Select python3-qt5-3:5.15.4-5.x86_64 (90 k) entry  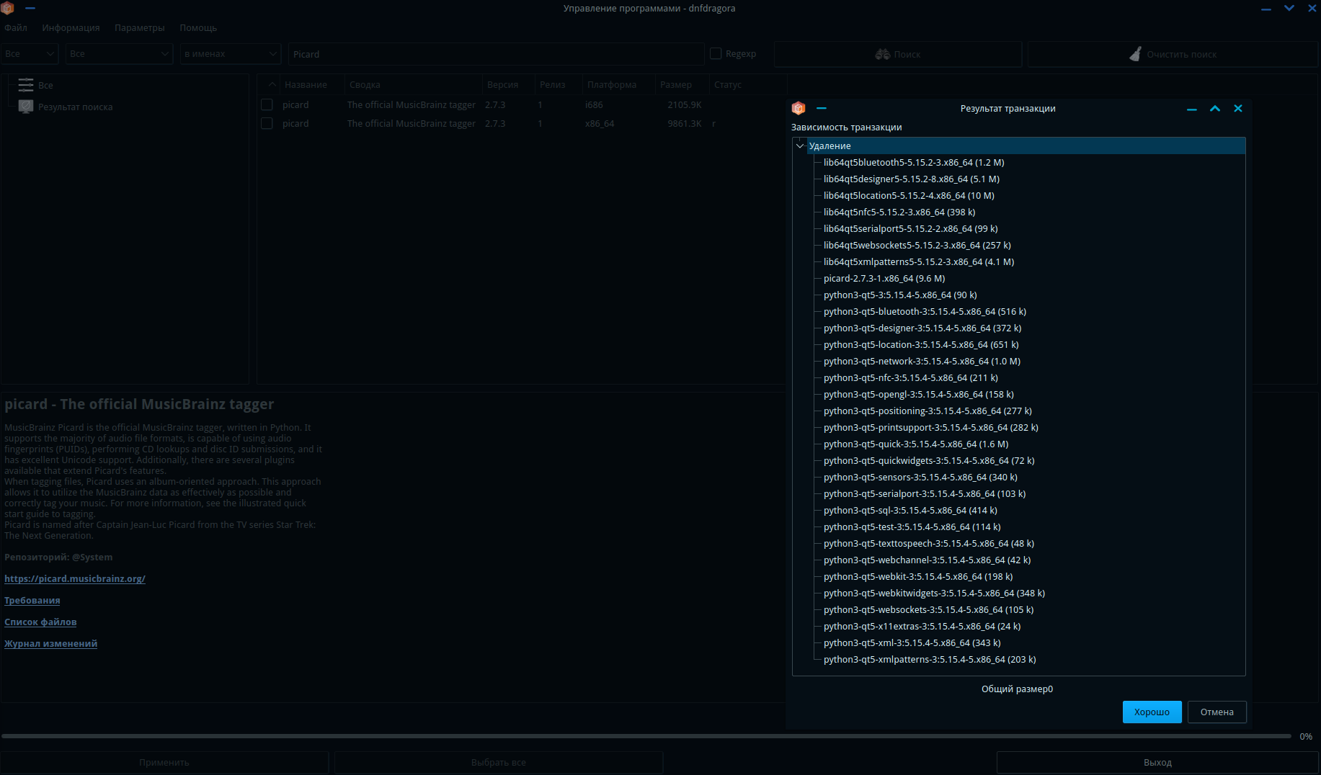click(x=900, y=295)
